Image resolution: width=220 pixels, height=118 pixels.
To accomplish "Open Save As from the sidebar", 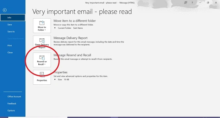I will (11, 31).
